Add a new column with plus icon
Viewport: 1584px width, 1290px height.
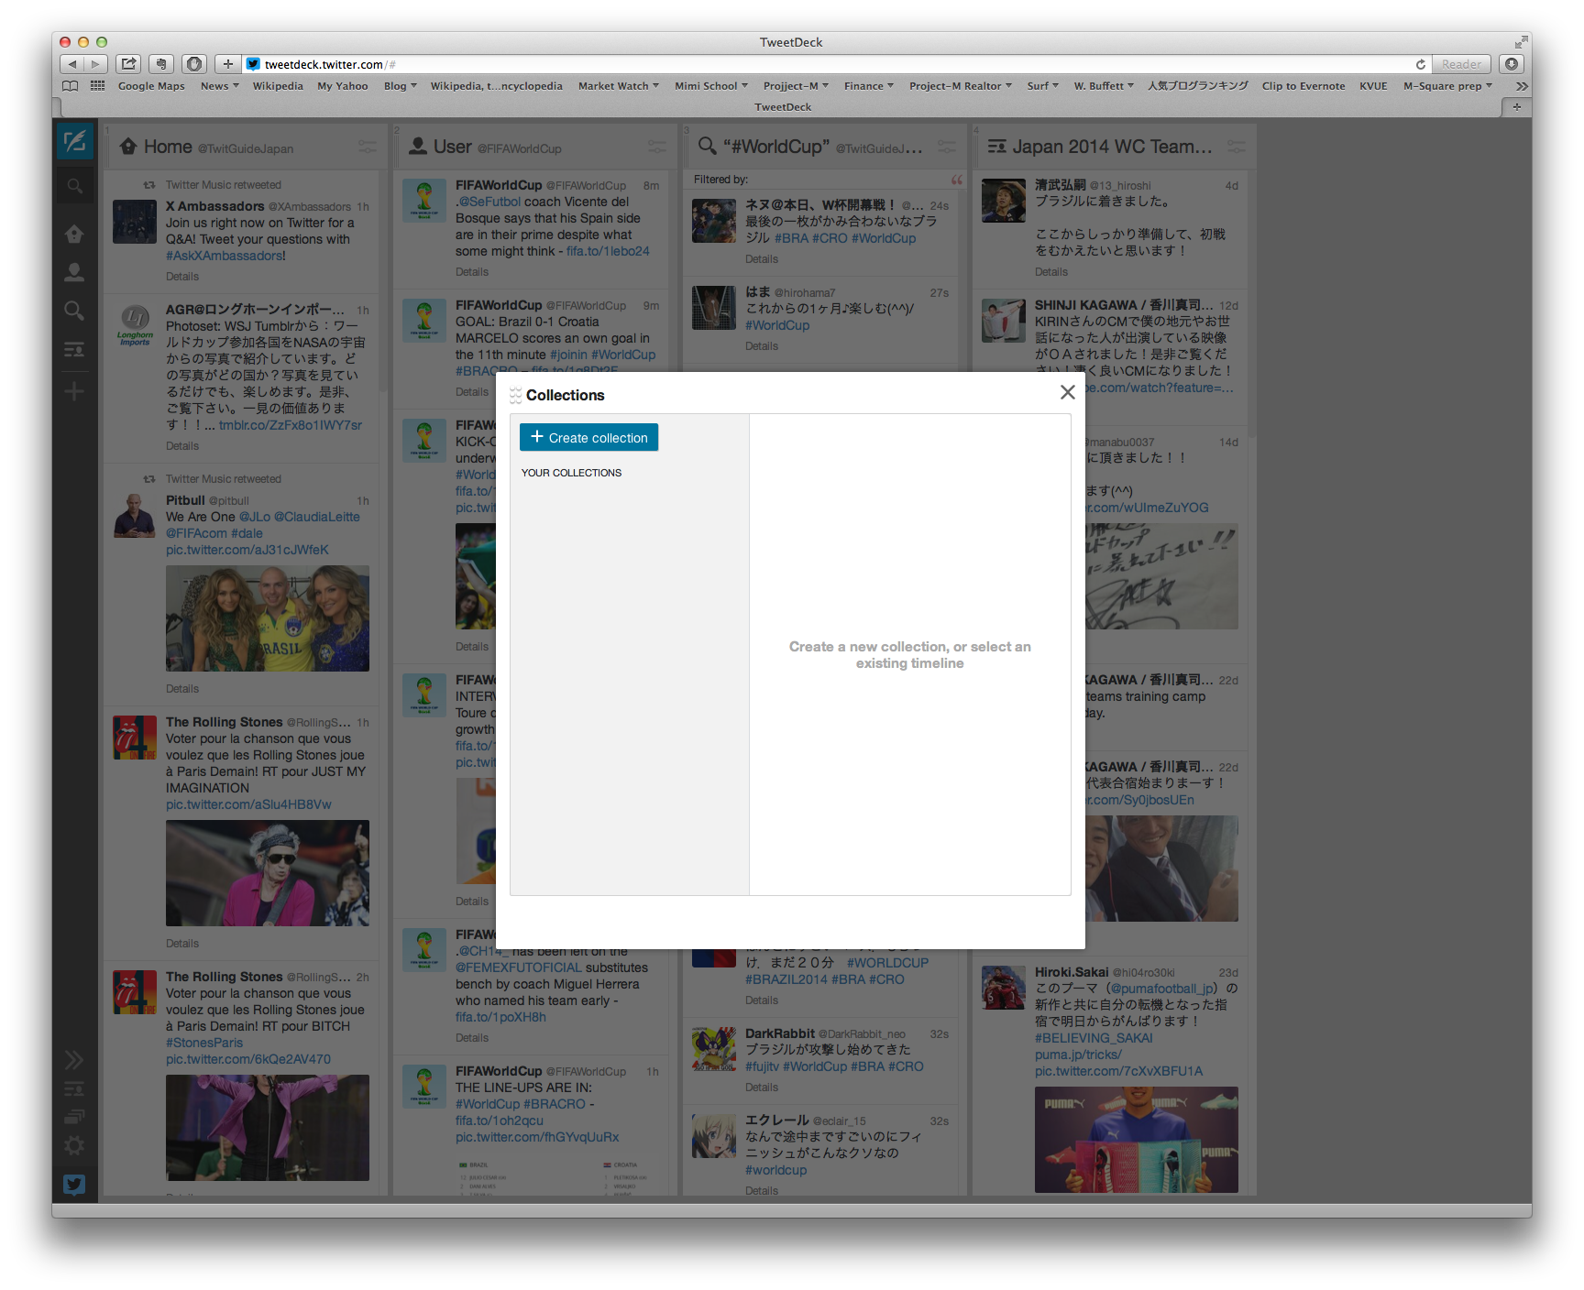(x=74, y=392)
